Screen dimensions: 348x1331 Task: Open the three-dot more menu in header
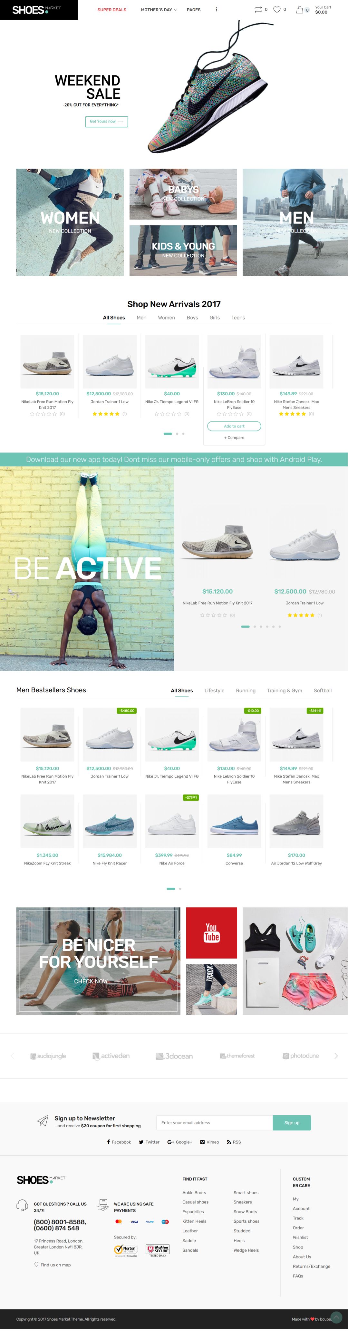(216, 9)
